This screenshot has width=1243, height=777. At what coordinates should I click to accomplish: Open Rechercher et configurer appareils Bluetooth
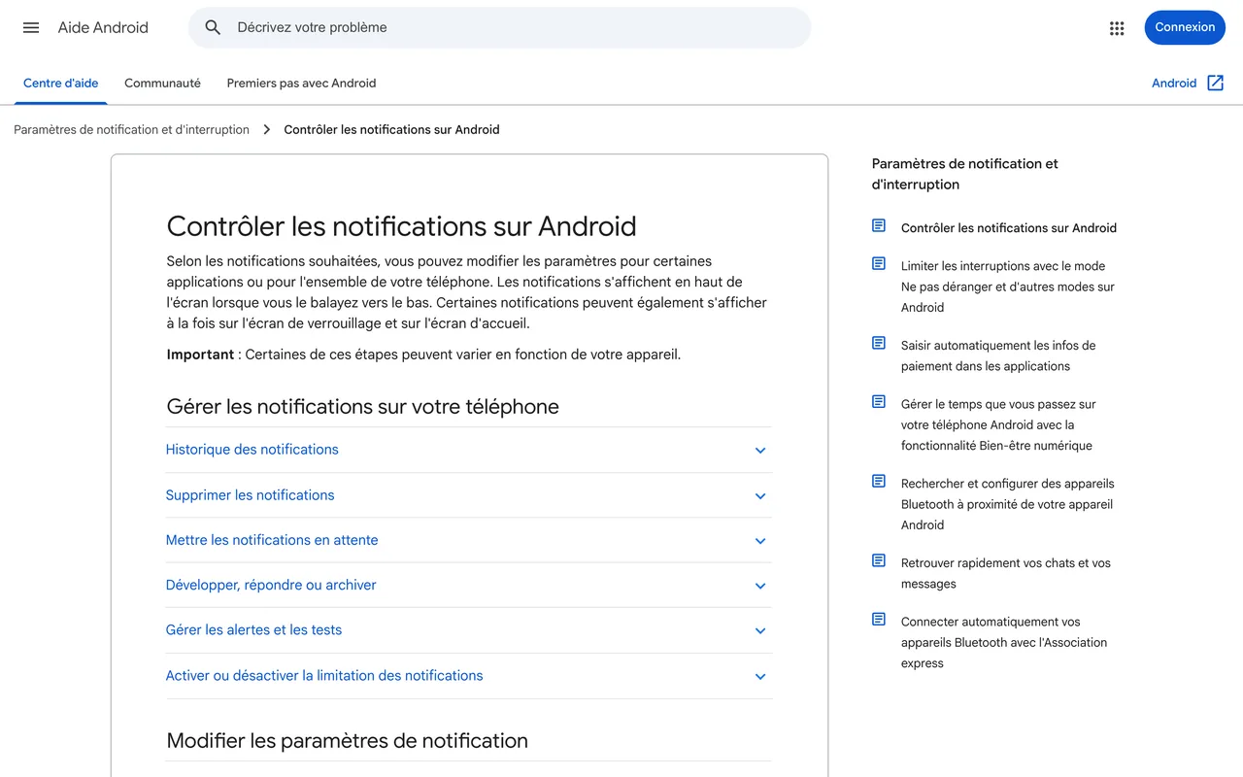pos(1007,504)
